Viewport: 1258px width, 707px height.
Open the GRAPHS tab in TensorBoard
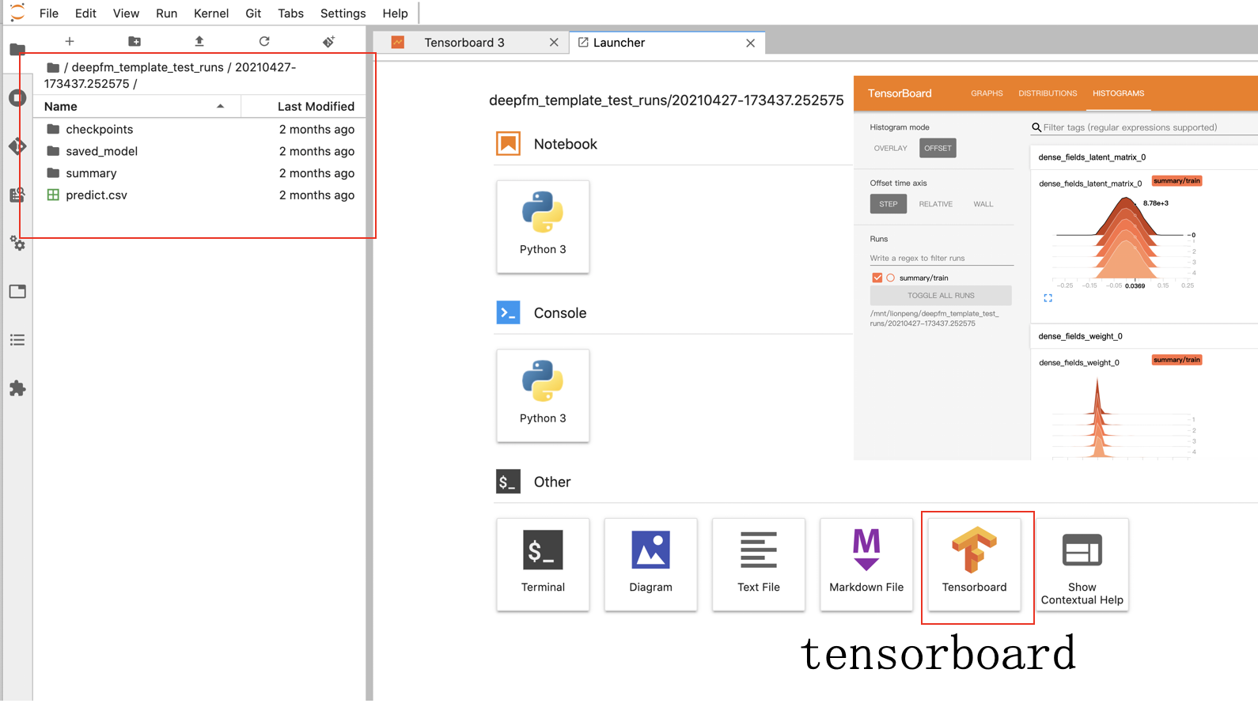(987, 93)
